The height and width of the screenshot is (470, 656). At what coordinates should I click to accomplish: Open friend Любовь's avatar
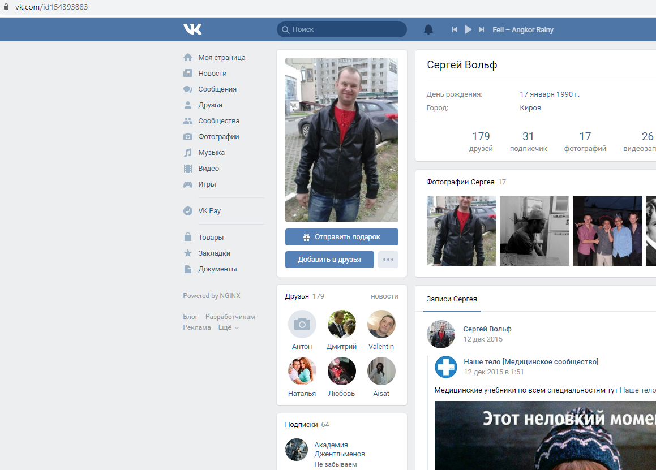point(341,371)
